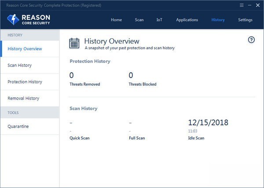The image size is (264, 188).
Task: Open Protection History in the sidebar
Action: (30, 82)
